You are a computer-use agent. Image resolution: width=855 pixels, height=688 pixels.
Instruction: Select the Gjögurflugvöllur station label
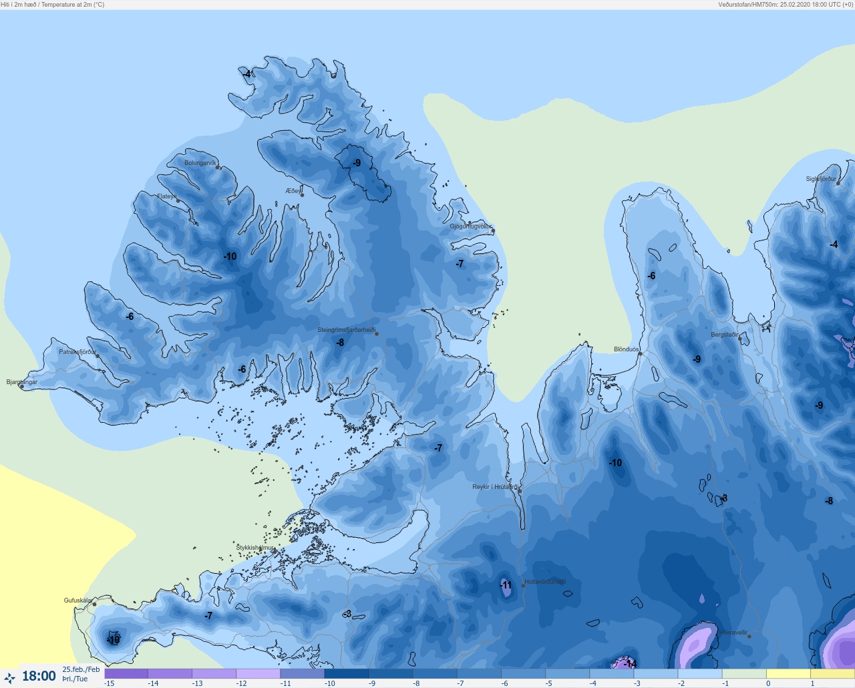click(x=471, y=226)
